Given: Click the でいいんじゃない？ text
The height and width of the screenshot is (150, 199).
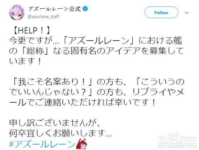Looking at the screenshot, I should (47, 92).
